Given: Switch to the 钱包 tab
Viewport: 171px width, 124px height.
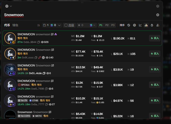Looking at the screenshot, I should click(15, 25).
